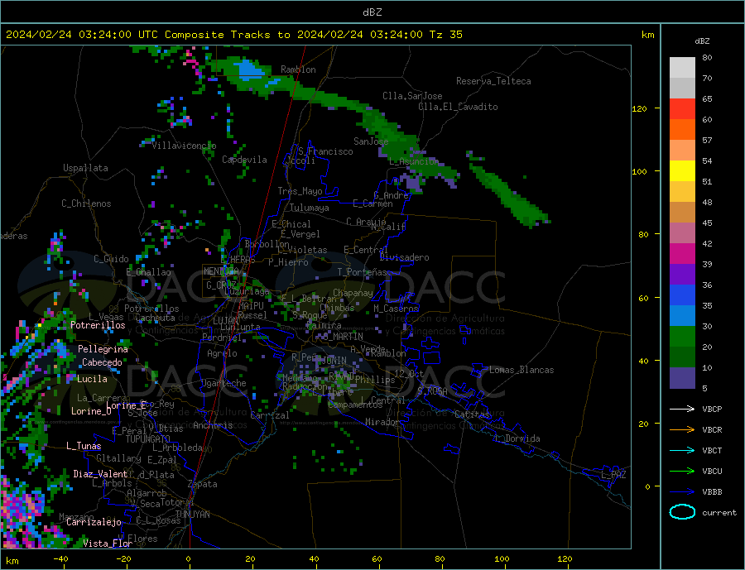Screen dimensions: 745x570
Task: Click the white VBCP arrow legend icon
Action: (682, 409)
